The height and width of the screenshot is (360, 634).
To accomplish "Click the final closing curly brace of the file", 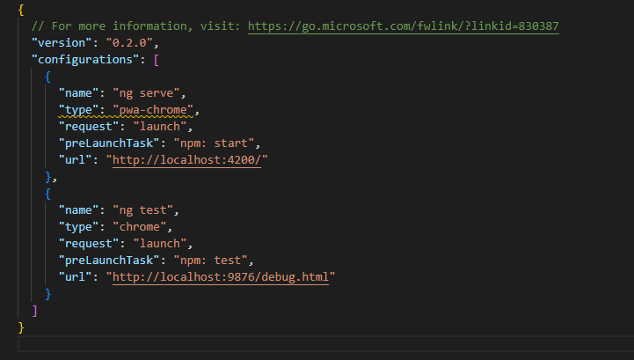I will tap(21, 327).
